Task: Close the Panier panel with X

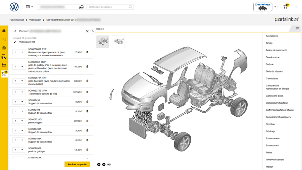Action: [87, 31]
